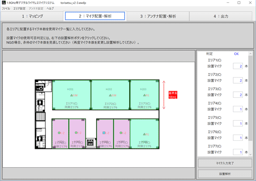Open the ファイル menu
The height and width of the screenshot is (181, 256).
click(x=6, y=9)
